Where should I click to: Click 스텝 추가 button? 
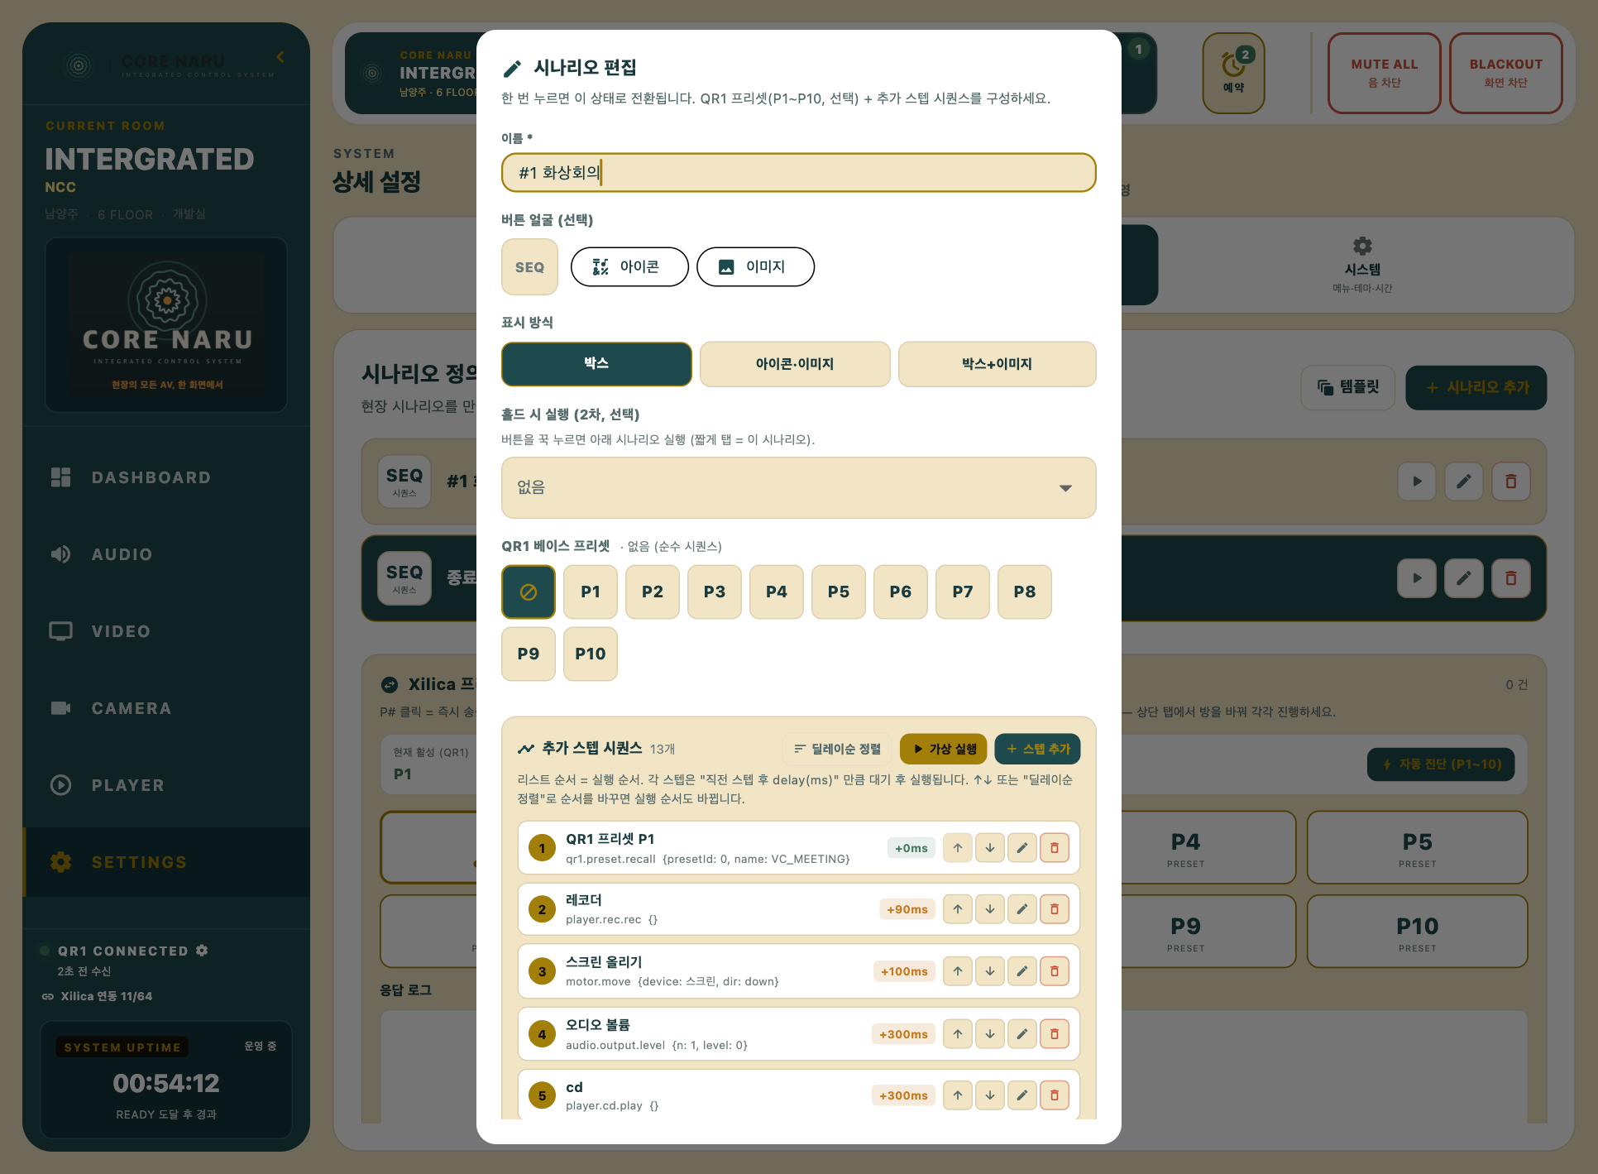pyautogui.click(x=1037, y=749)
